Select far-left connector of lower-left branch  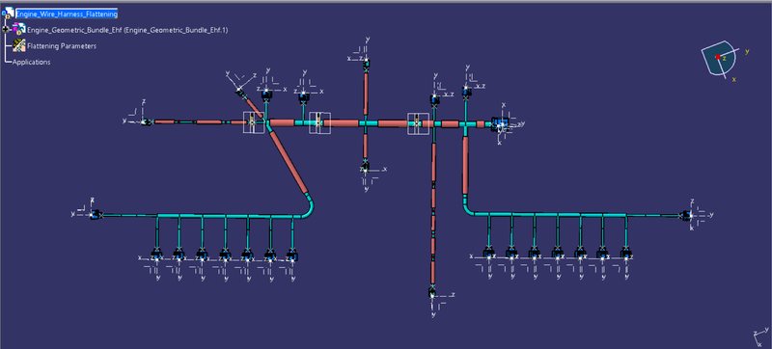96,214
